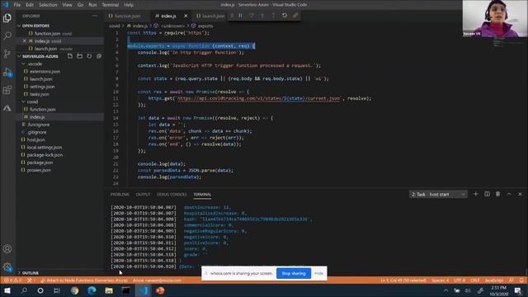Open the Manage gear icon
Viewport: 528px width, 297px height.
(x=7, y=267)
